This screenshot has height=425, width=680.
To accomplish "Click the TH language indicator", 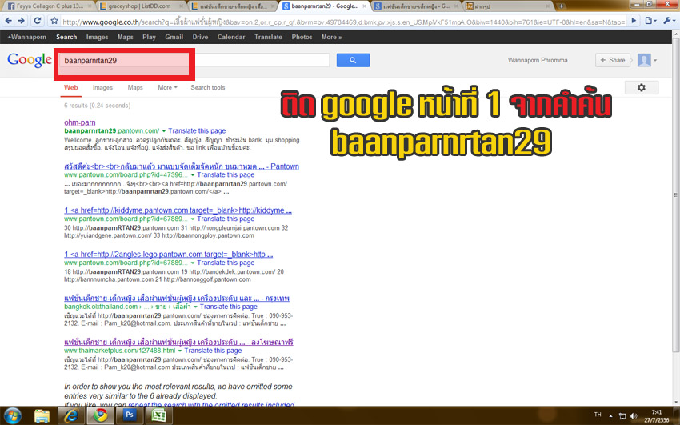I will [598, 415].
